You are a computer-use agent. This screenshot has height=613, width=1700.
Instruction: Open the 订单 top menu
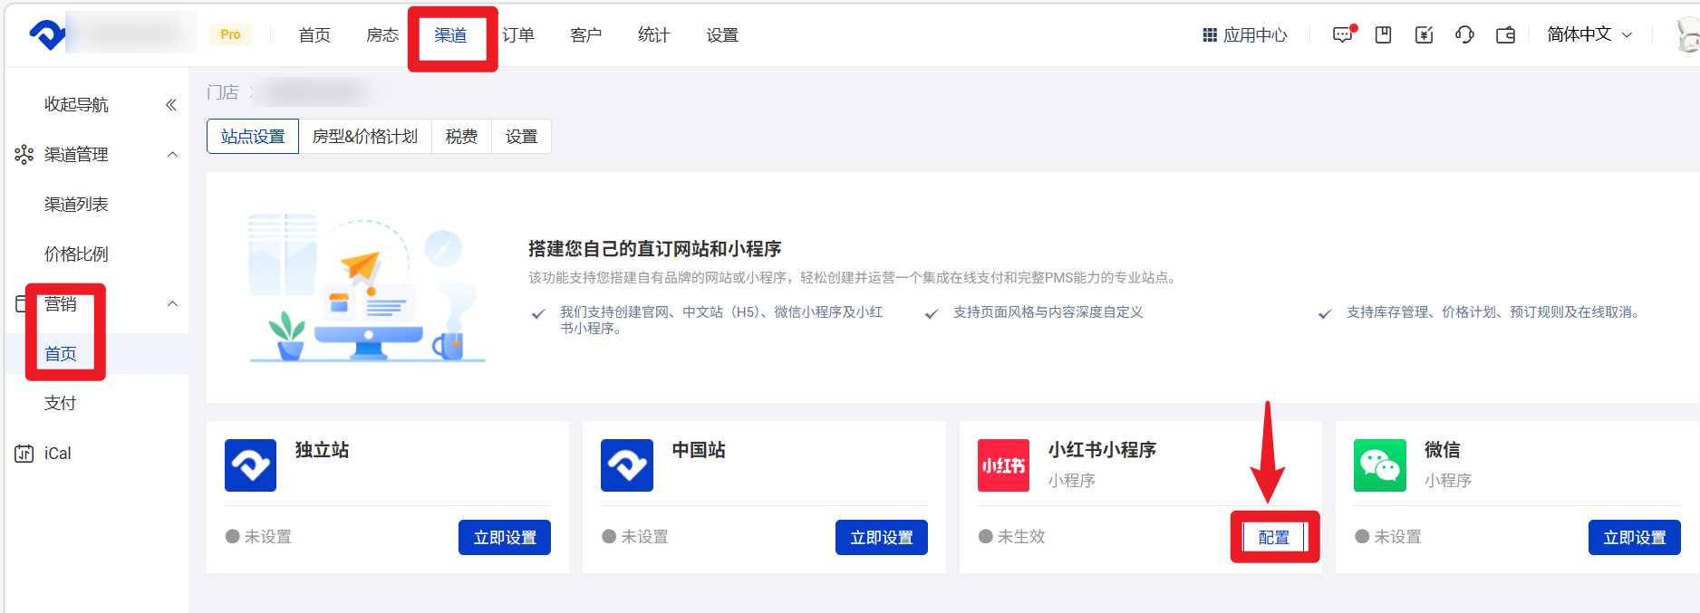(x=518, y=35)
